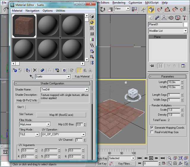Open the Rendering menu
190x167 pixels.
click(x=119, y=2)
